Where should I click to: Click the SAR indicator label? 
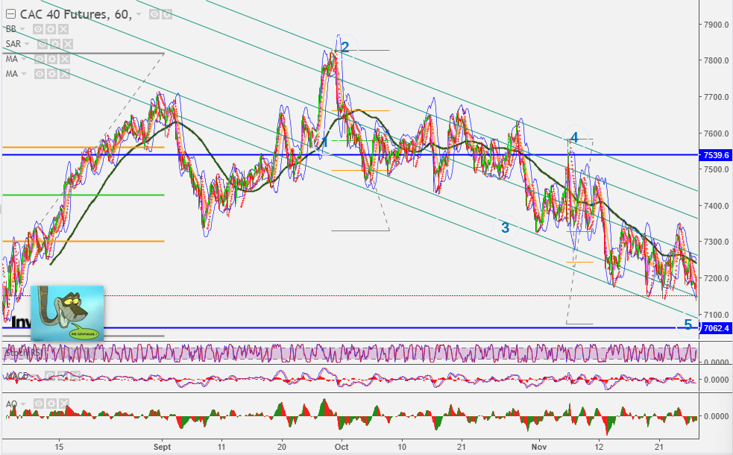click(13, 44)
